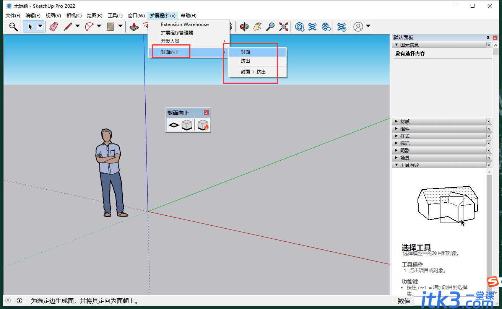The height and width of the screenshot is (309, 502).
Task: Open the account icon dropdown arrow
Action: [x=368, y=26]
